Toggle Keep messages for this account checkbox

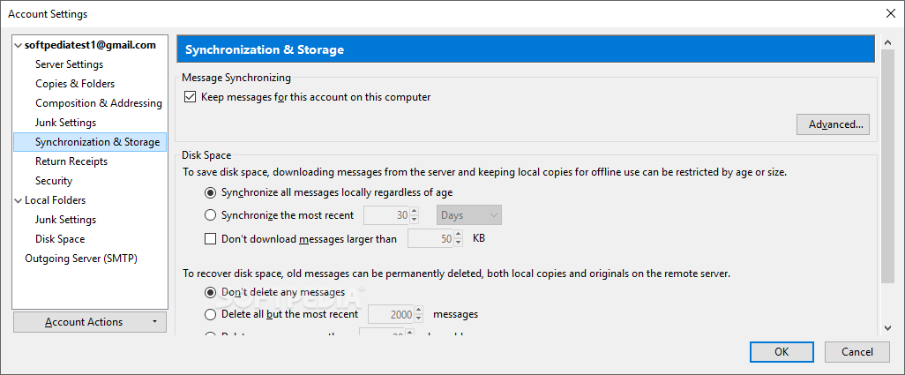tap(190, 97)
